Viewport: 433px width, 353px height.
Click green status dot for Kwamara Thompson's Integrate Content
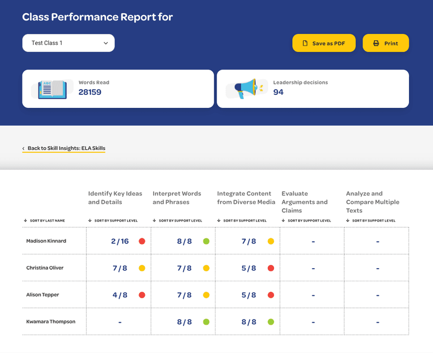[x=271, y=322]
